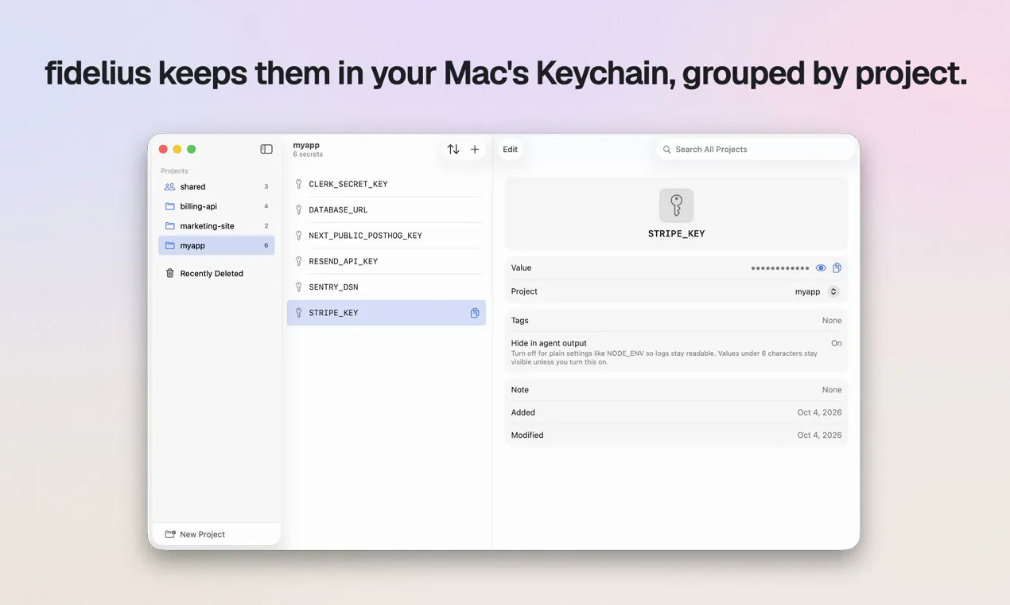Viewport: 1010px width, 605px height.
Task: Click the myapp folder icon
Action: click(x=169, y=246)
